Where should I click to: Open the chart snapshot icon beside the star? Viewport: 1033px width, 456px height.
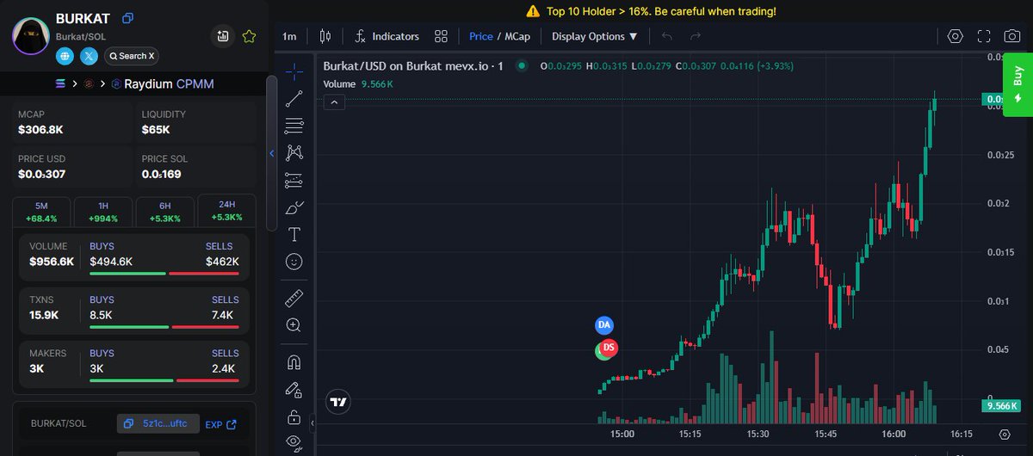point(223,36)
